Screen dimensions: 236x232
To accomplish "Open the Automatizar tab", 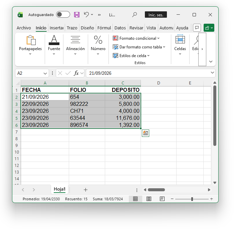I will pyautogui.click(x=166, y=28).
